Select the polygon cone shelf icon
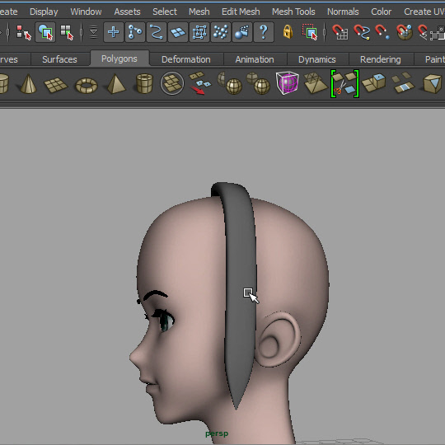 28,84
